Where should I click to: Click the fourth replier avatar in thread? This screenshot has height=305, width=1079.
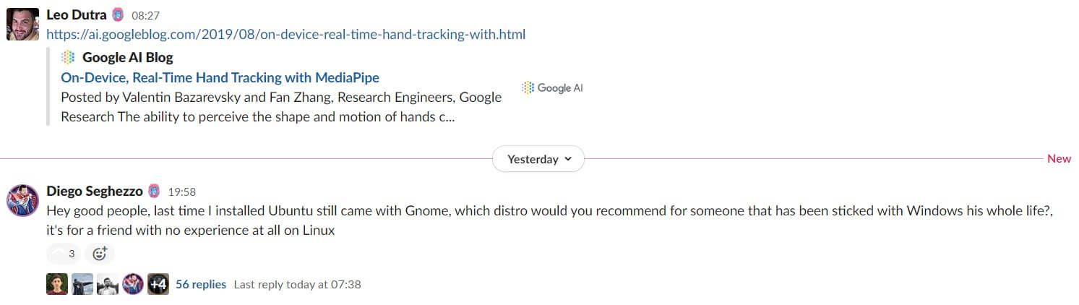pos(133,284)
